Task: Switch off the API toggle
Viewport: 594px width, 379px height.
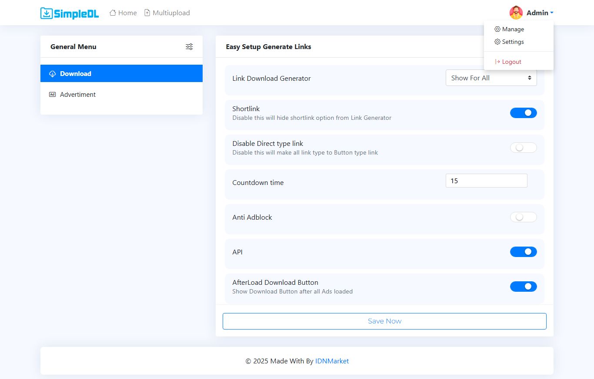Action: tap(523, 252)
